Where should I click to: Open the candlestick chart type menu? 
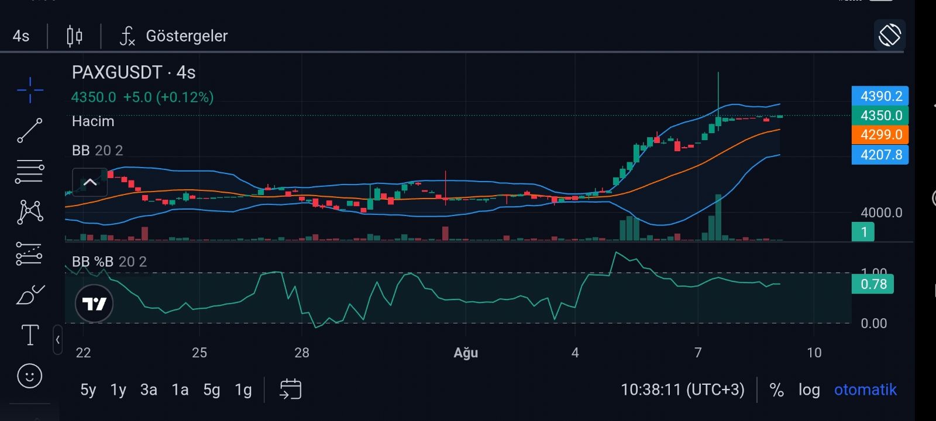[74, 36]
